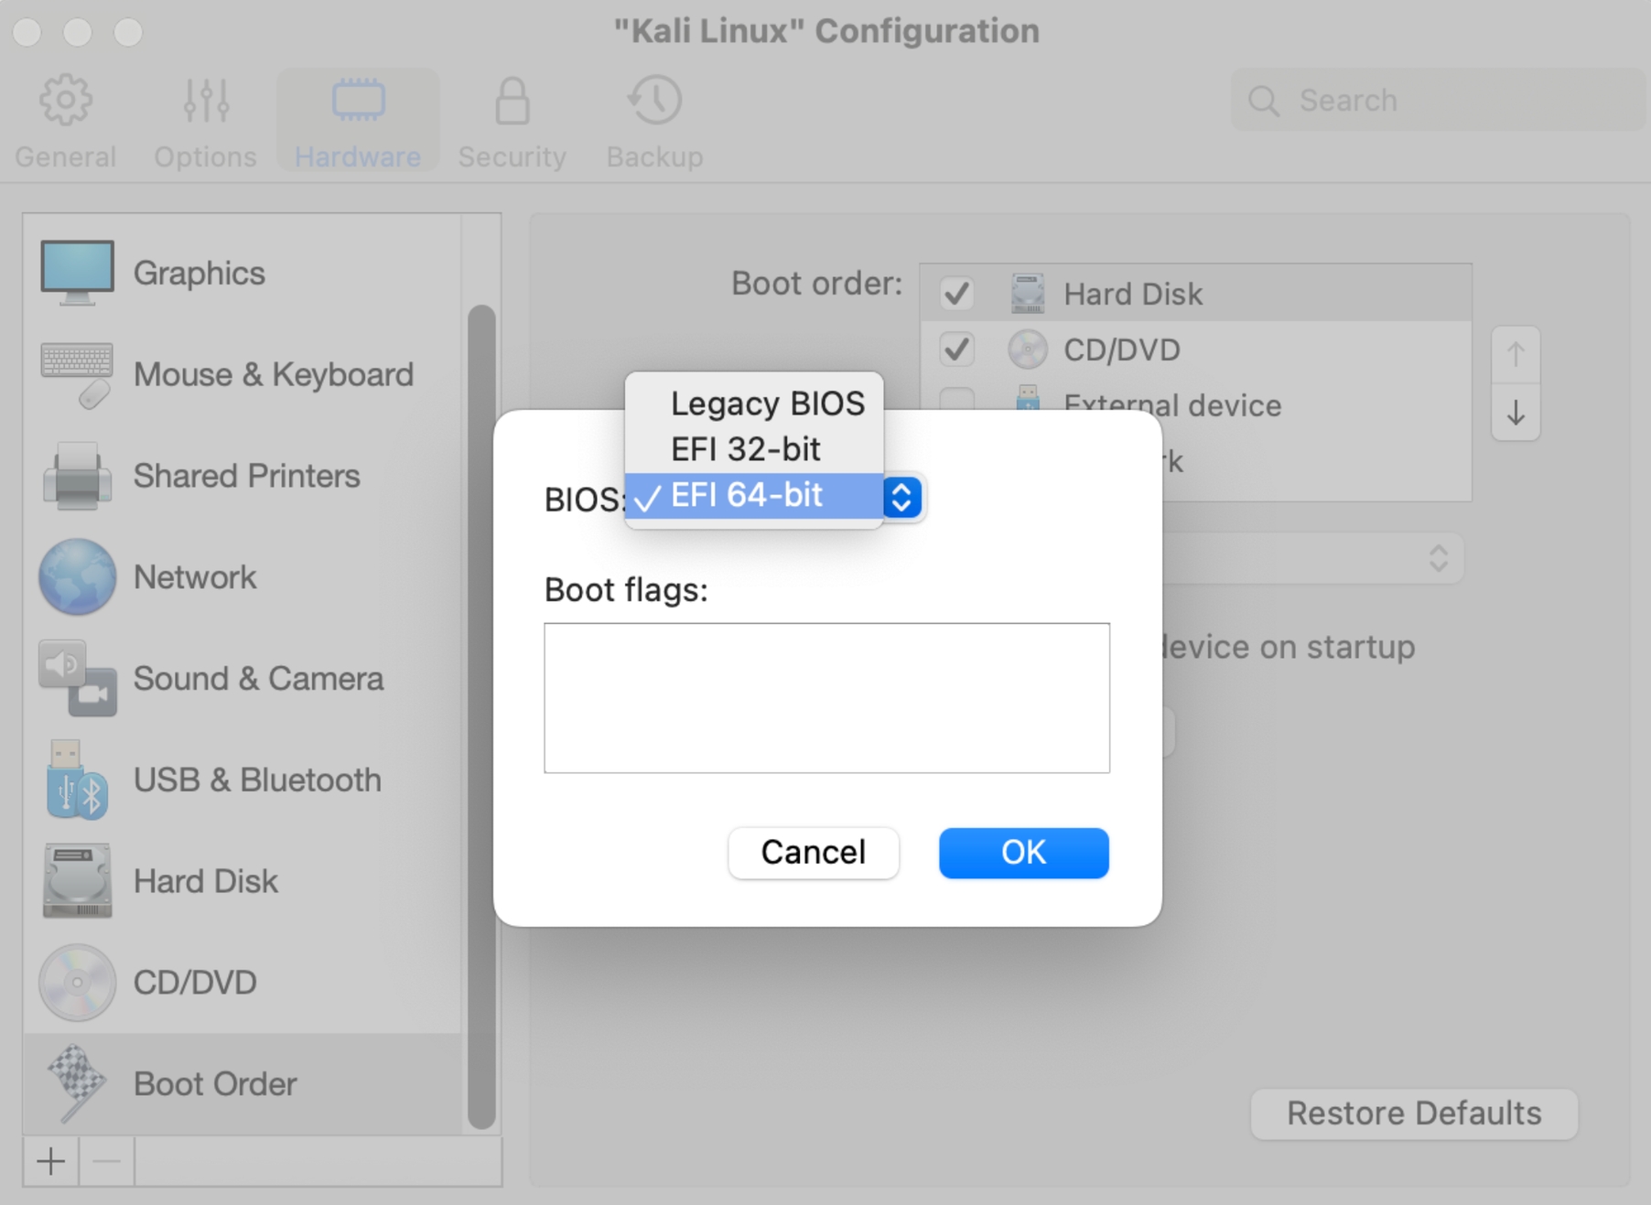This screenshot has height=1205, width=1651.
Task: Enable the External device boot checkbox
Action: click(956, 399)
